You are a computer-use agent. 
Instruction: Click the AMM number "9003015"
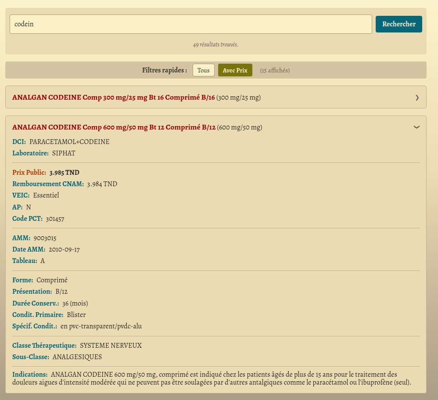click(x=45, y=238)
